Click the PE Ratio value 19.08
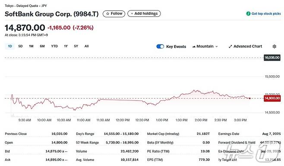This screenshot has width=284, height=166. tap(205, 151)
